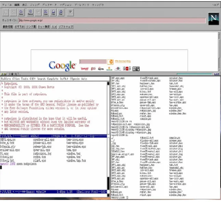Click the Find toolbar icon

pos(61,12)
